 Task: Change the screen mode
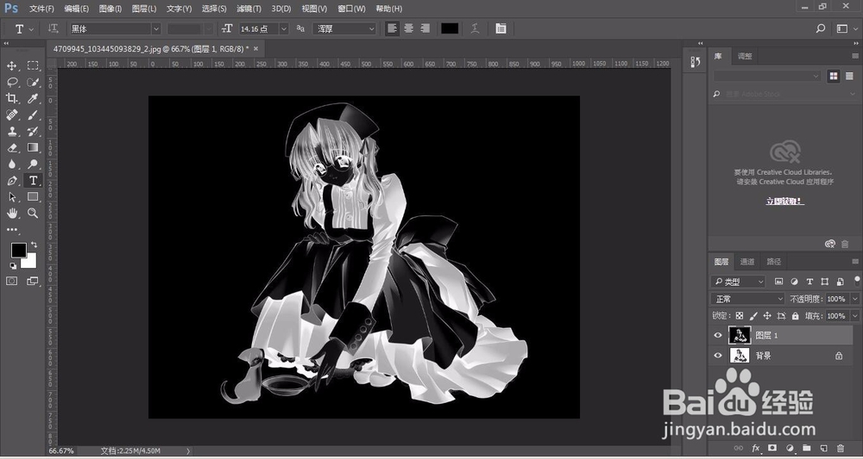click(33, 281)
